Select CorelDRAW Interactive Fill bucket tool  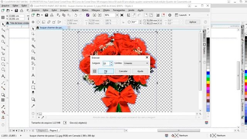[x=3, y=112]
